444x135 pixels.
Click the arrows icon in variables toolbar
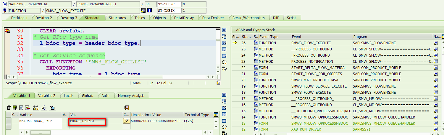click(x=44, y=108)
